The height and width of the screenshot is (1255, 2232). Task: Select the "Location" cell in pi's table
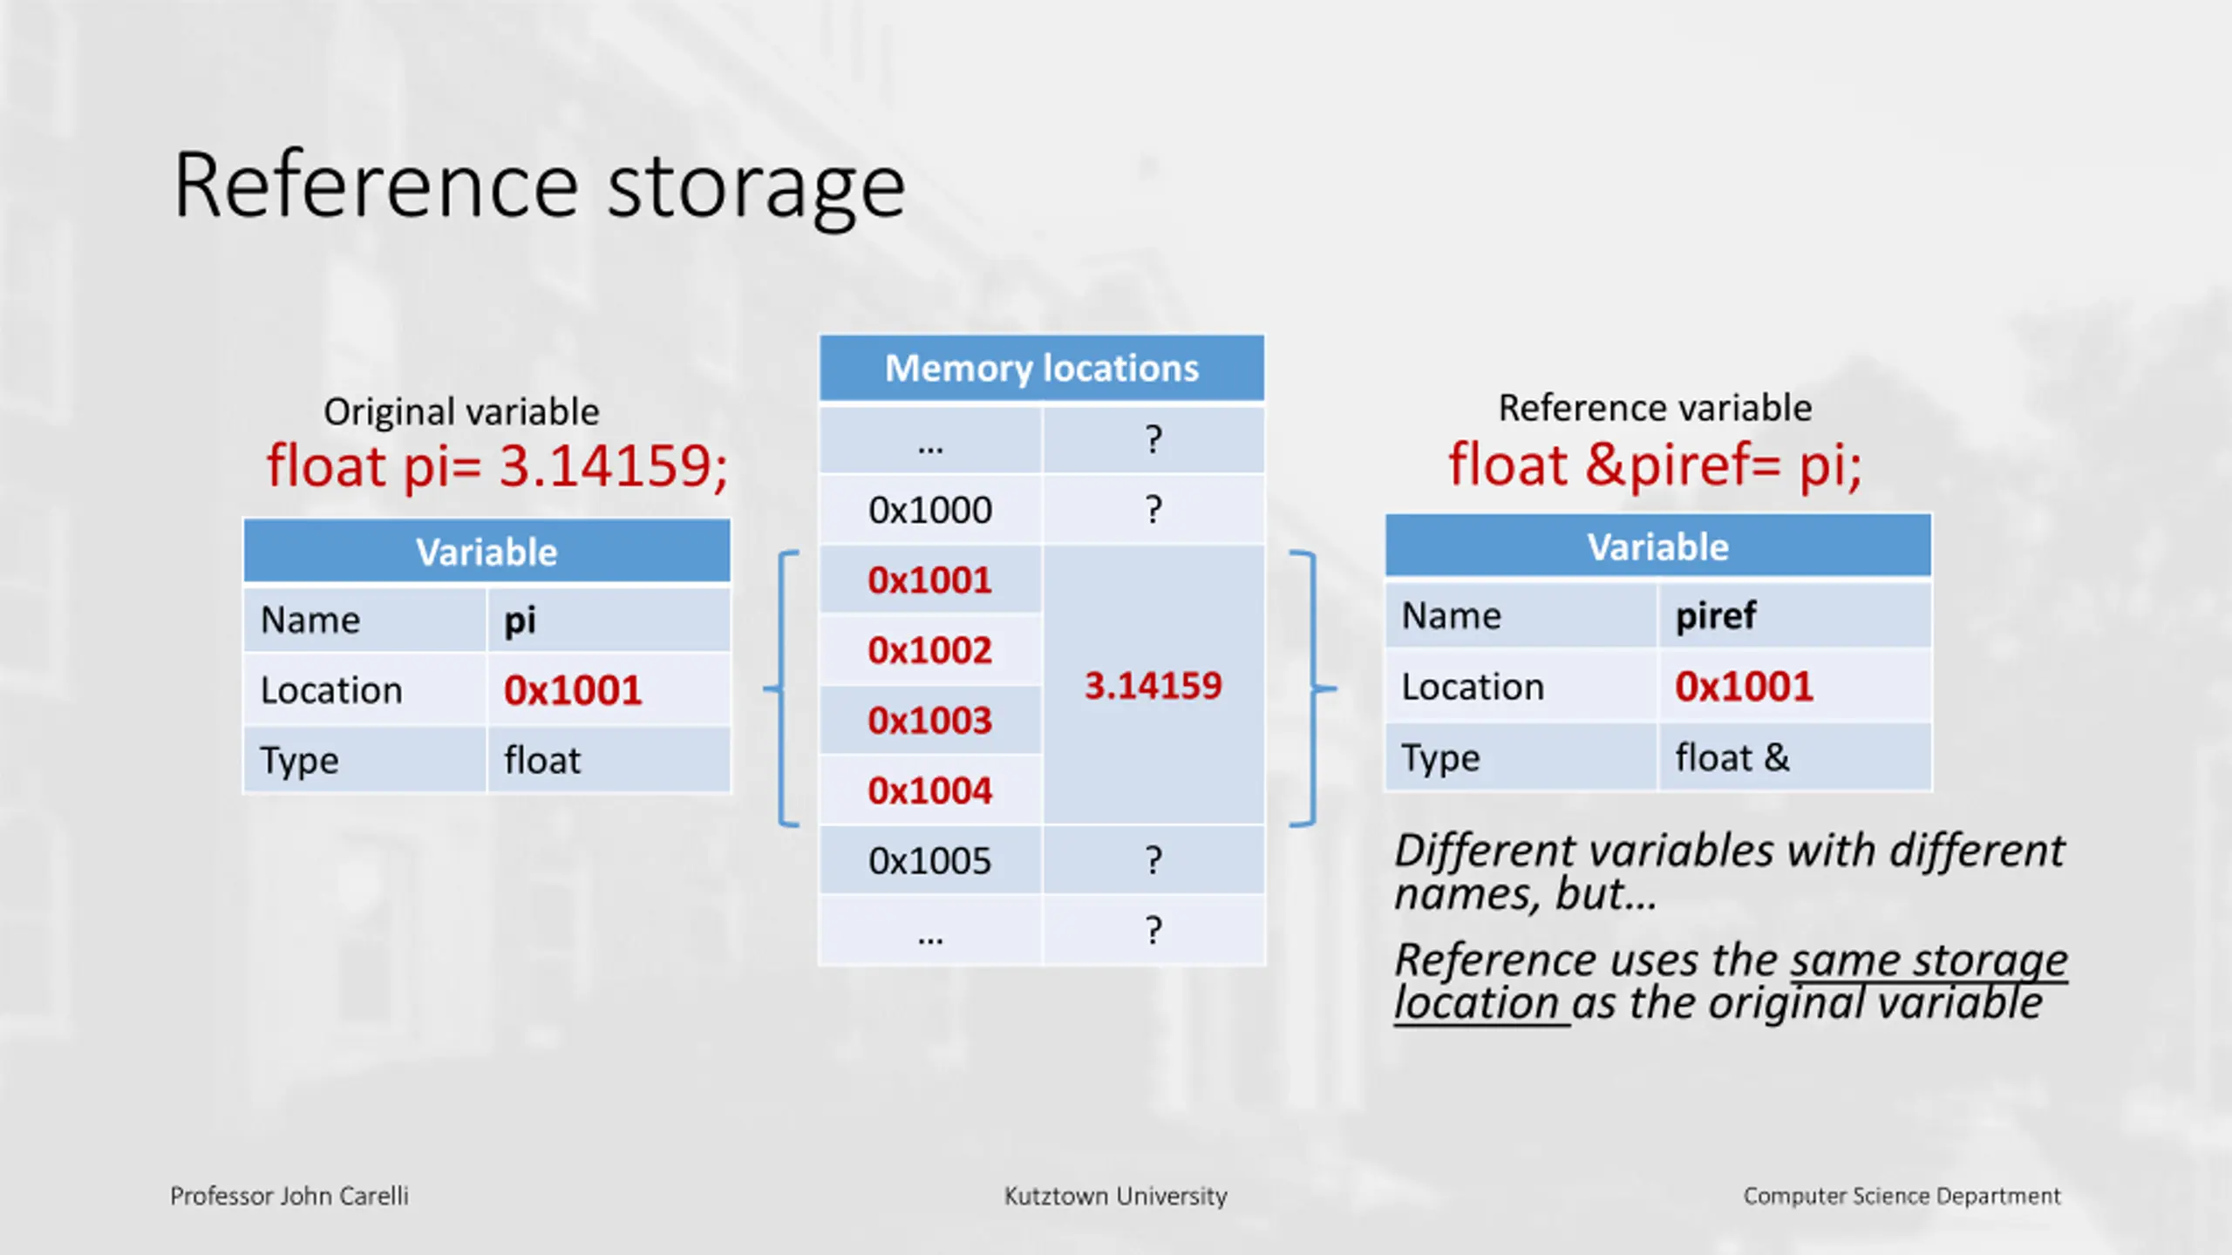coord(364,689)
